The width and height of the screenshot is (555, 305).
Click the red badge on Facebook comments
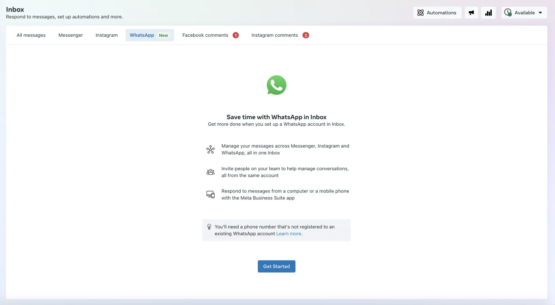(x=236, y=35)
